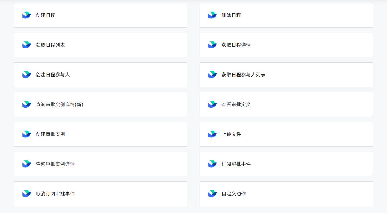The image size is (387, 213).
Task: Click the Feishu icon beside 订阅审批事件
Action: pos(212,164)
